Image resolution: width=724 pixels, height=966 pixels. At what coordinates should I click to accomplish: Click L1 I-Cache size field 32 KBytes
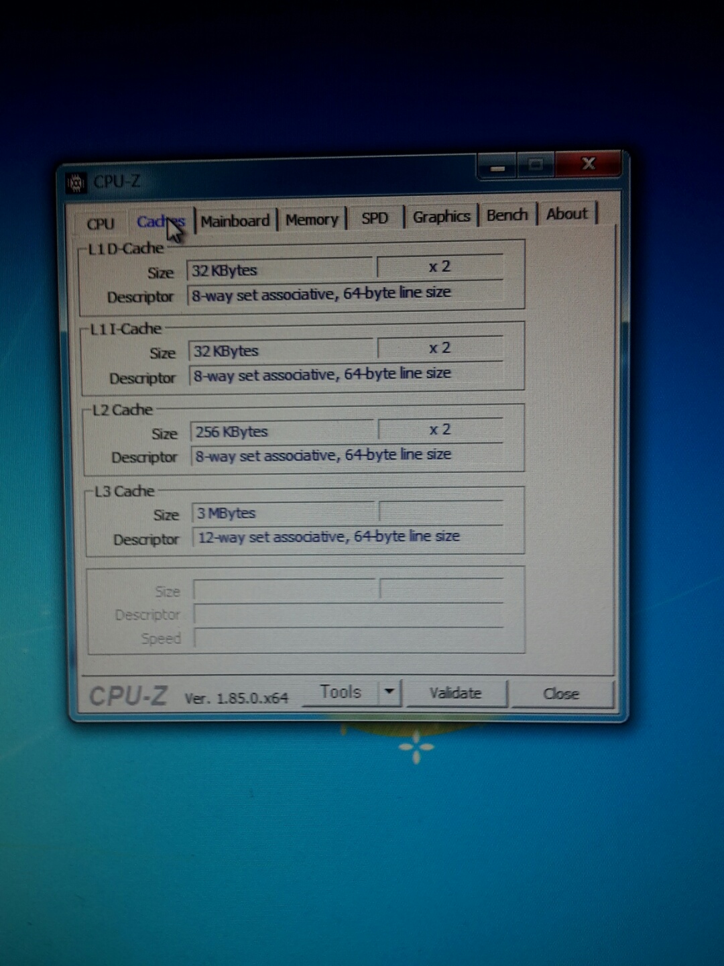[281, 351]
